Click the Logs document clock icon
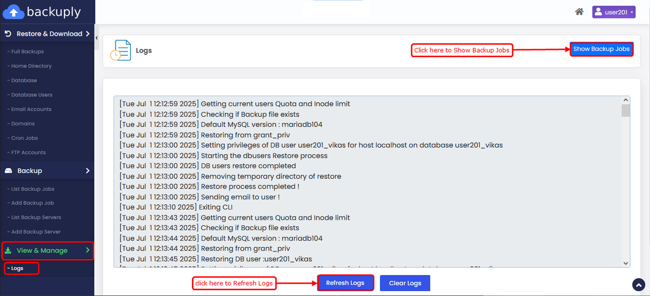This screenshot has height=296, width=650. (x=120, y=50)
